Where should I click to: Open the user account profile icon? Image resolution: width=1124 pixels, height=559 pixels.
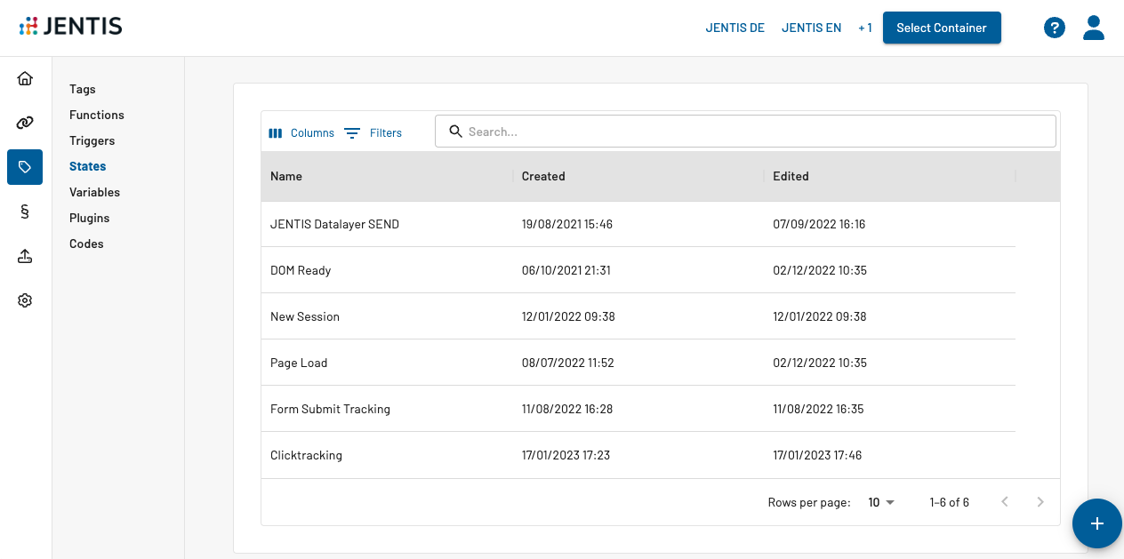tap(1094, 28)
